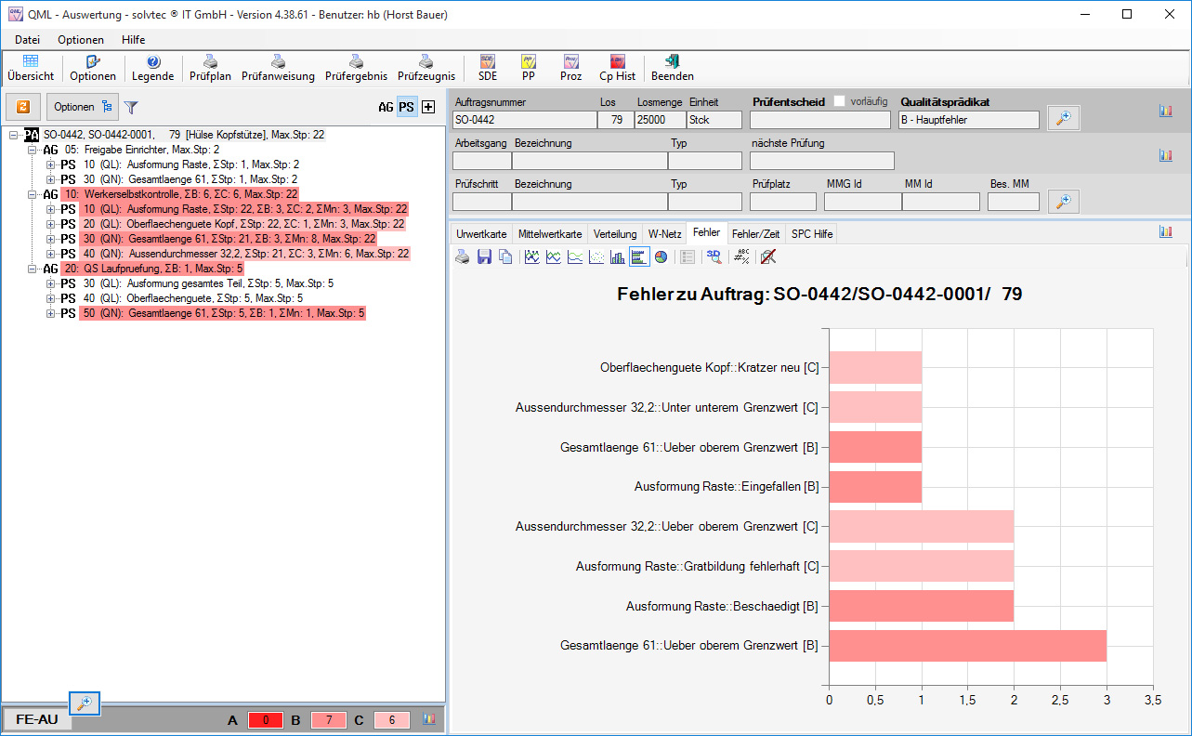This screenshot has height=736, width=1192.
Task: Click the orange refresh button
Action: (x=23, y=107)
